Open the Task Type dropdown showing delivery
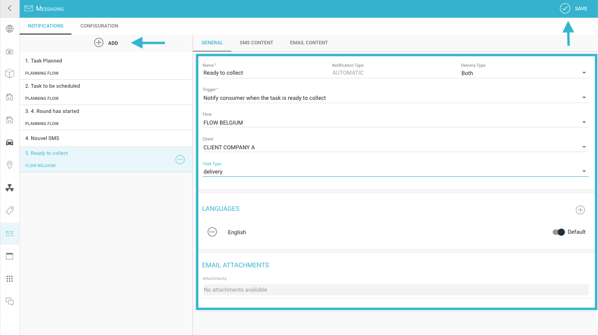 395,172
